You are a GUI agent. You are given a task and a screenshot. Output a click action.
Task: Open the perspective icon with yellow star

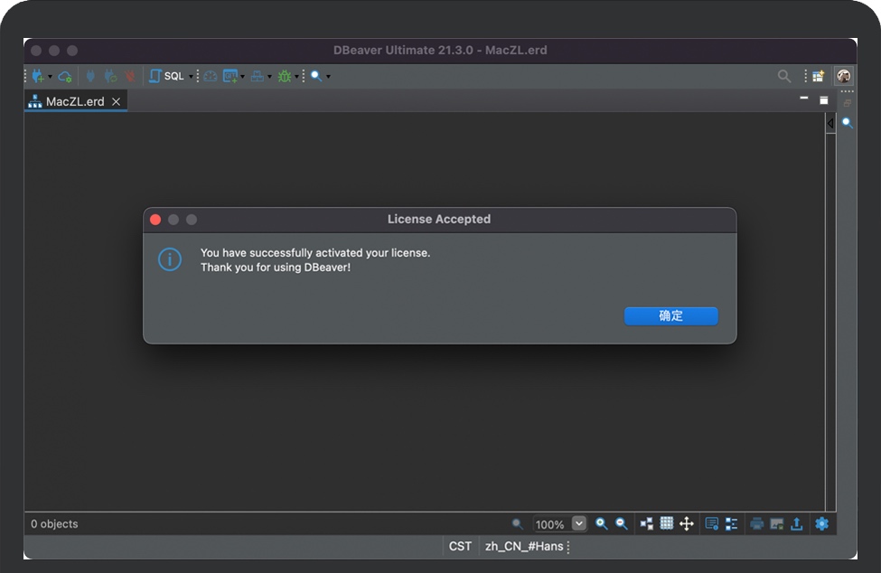(818, 76)
